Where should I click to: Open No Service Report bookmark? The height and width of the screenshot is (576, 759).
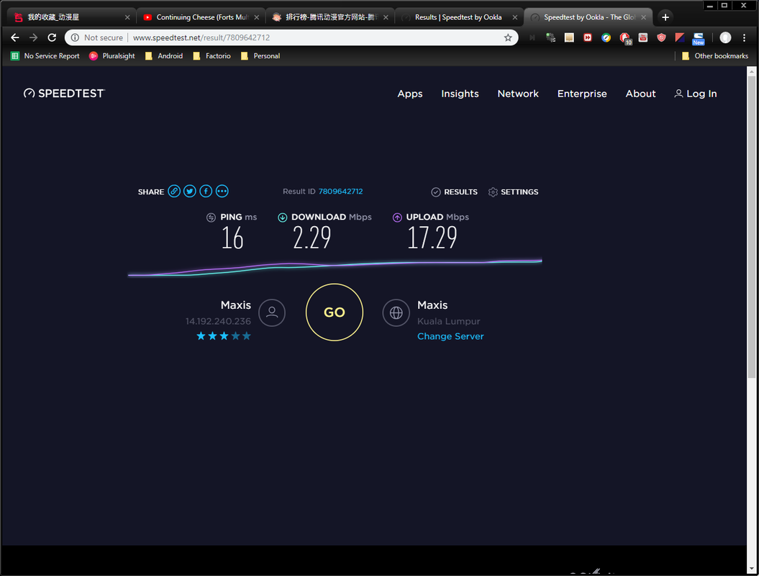pyautogui.click(x=45, y=55)
